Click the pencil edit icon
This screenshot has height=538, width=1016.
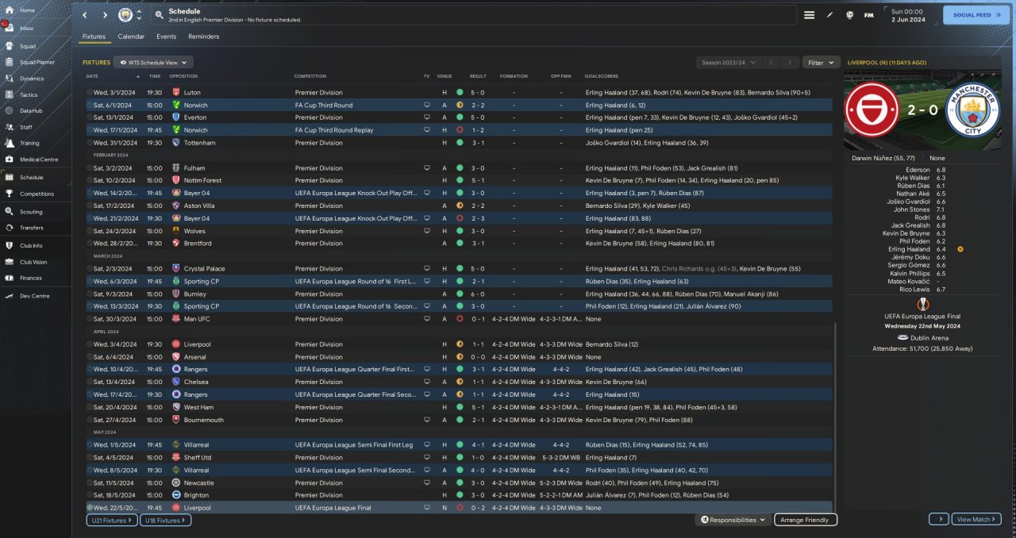coord(829,15)
